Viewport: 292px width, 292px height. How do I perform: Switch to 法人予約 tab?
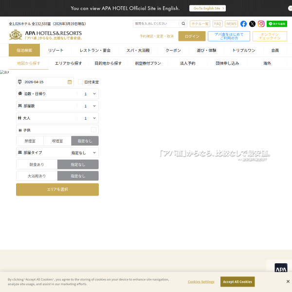point(187,63)
